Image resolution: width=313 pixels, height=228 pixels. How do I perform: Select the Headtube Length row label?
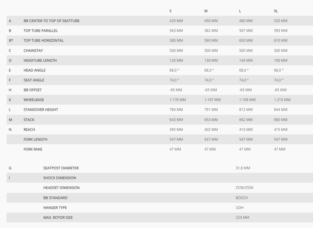pyautogui.click(x=40, y=61)
